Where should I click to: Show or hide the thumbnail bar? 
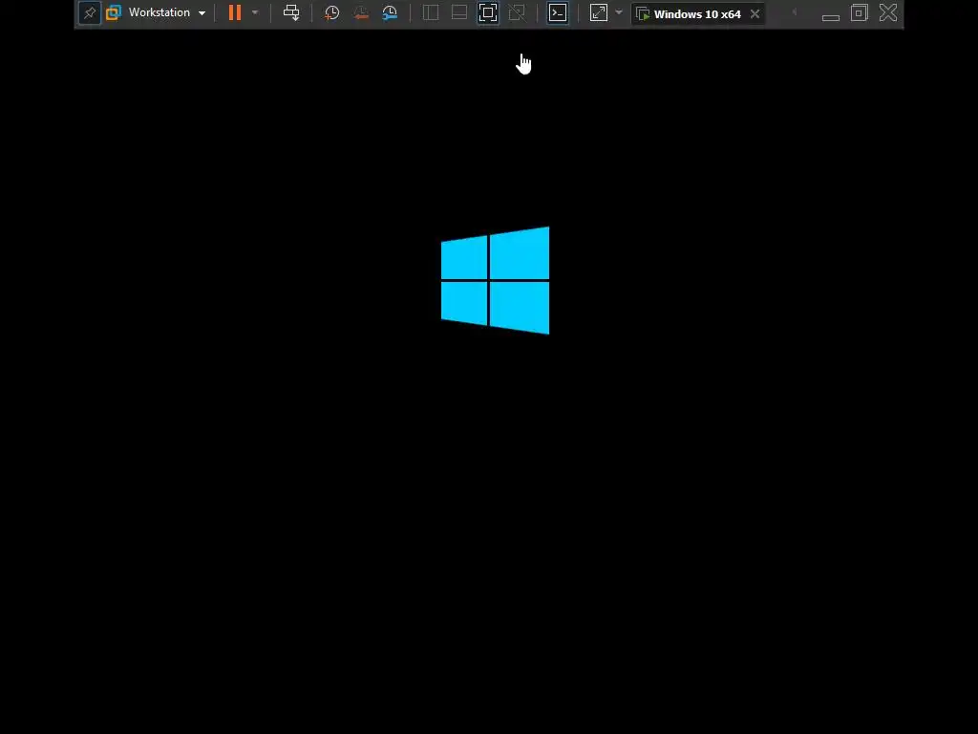459,12
